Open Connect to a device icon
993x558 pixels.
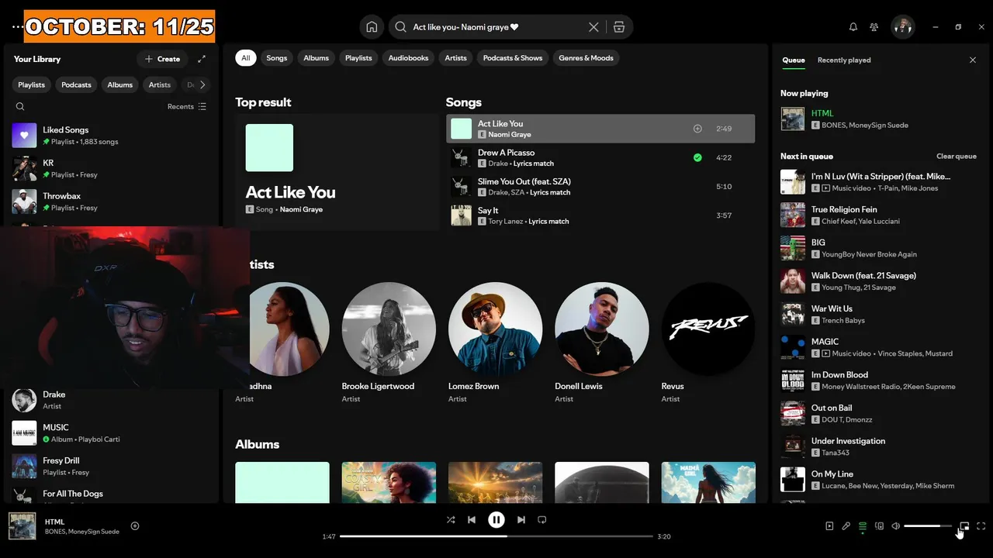pos(880,526)
